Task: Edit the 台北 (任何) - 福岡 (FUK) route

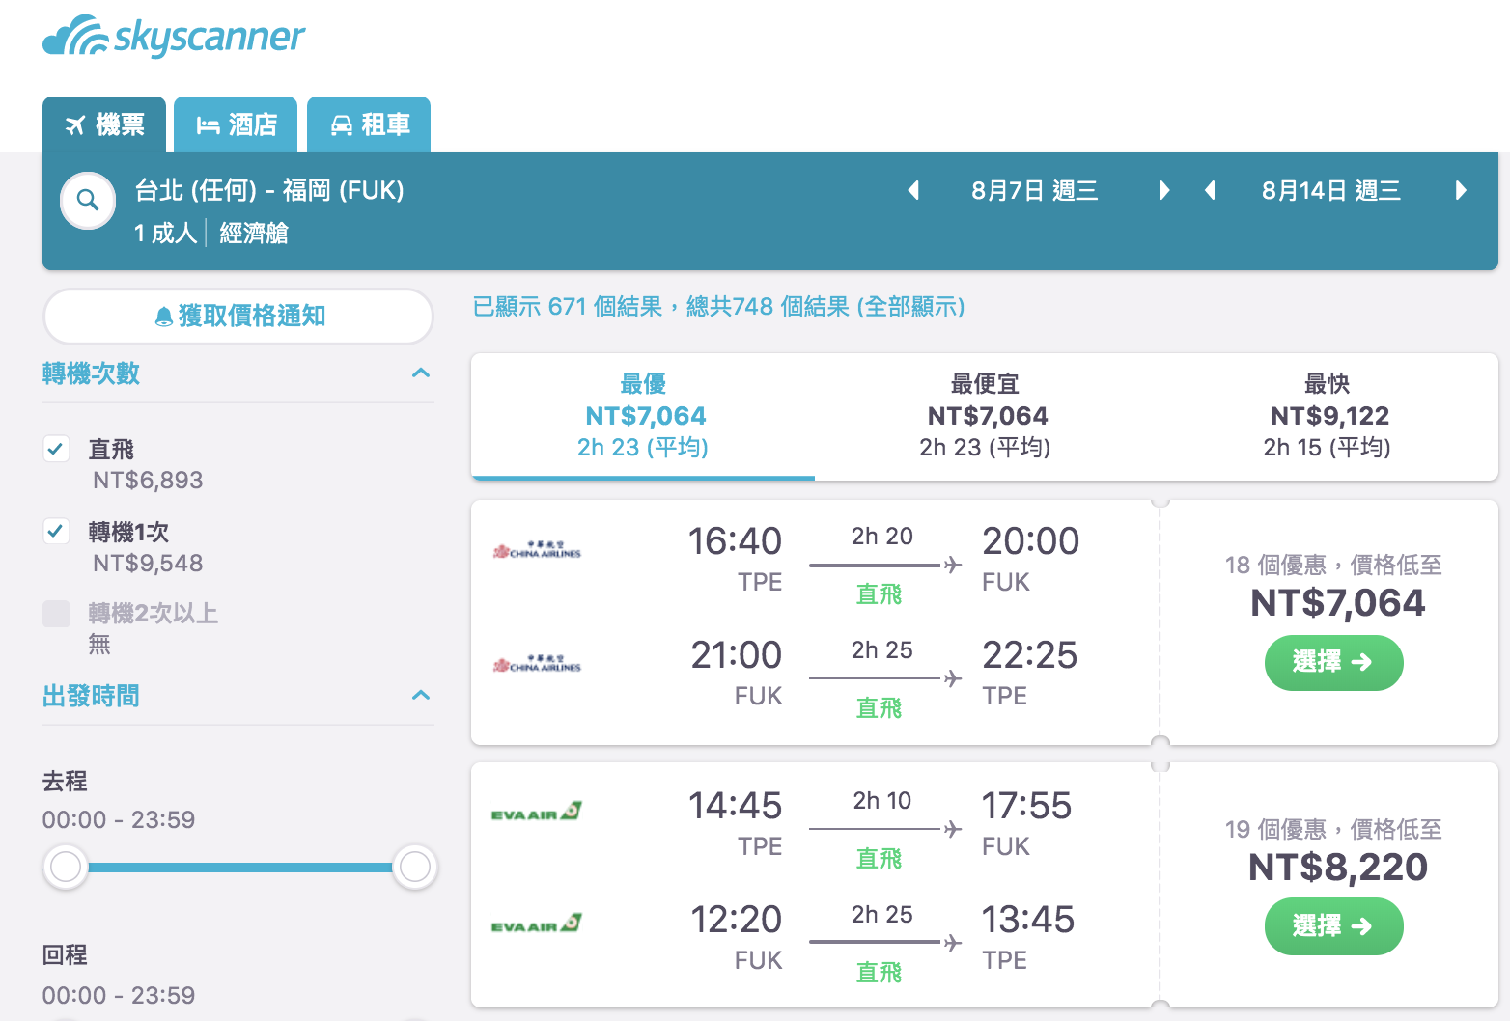Action: [269, 190]
